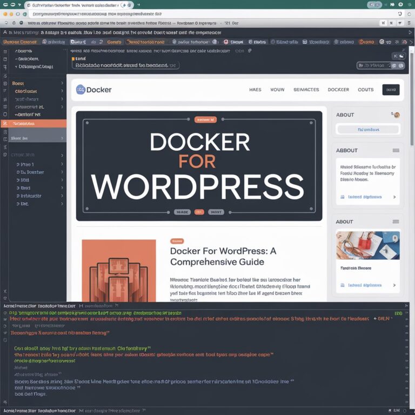Viewport: 415px width, 415px height.
Task: Open the "NOUN" site navigation item
Action: click(x=277, y=90)
